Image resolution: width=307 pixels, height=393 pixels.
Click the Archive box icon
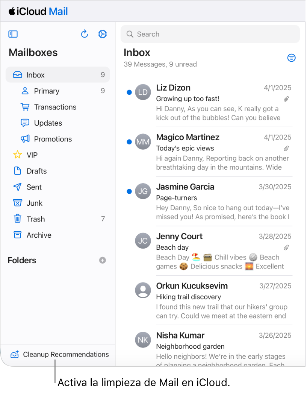18,235
